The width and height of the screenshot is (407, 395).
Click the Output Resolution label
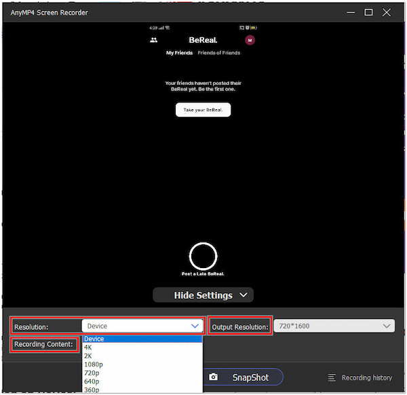click(240, 327)
